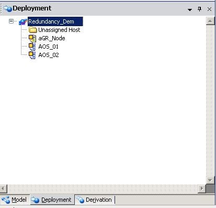
Task: Collapse the Redundancy_Dem tree node
Action: coord(11,21)
